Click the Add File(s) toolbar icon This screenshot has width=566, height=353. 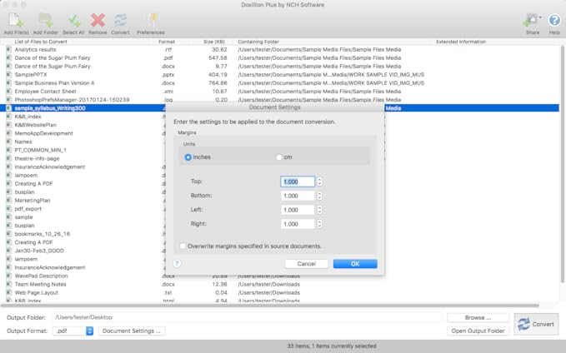pyautogui.click(x=15, y=22)
